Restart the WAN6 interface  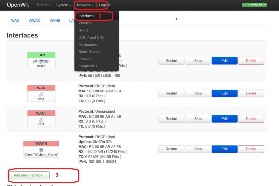point(171,119)
